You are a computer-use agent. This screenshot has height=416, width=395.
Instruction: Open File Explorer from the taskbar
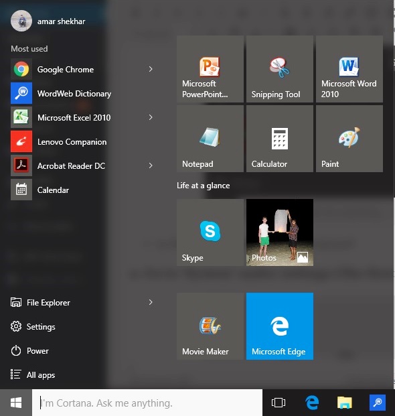pos(344,403)
